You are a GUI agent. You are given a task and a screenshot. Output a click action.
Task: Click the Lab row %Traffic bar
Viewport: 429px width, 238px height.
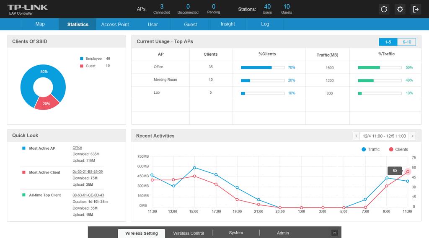380,93
